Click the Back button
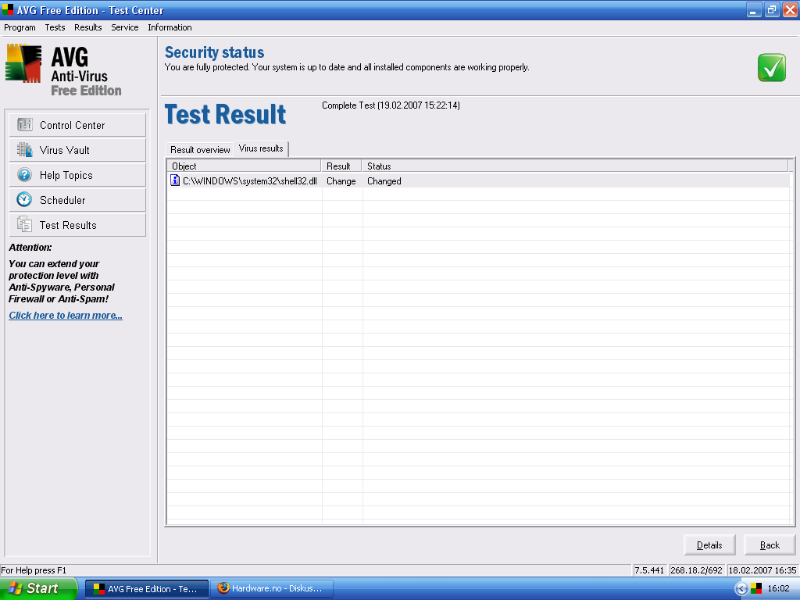The height and width of the screenshot is (600, 800). [x=770, y=545]
